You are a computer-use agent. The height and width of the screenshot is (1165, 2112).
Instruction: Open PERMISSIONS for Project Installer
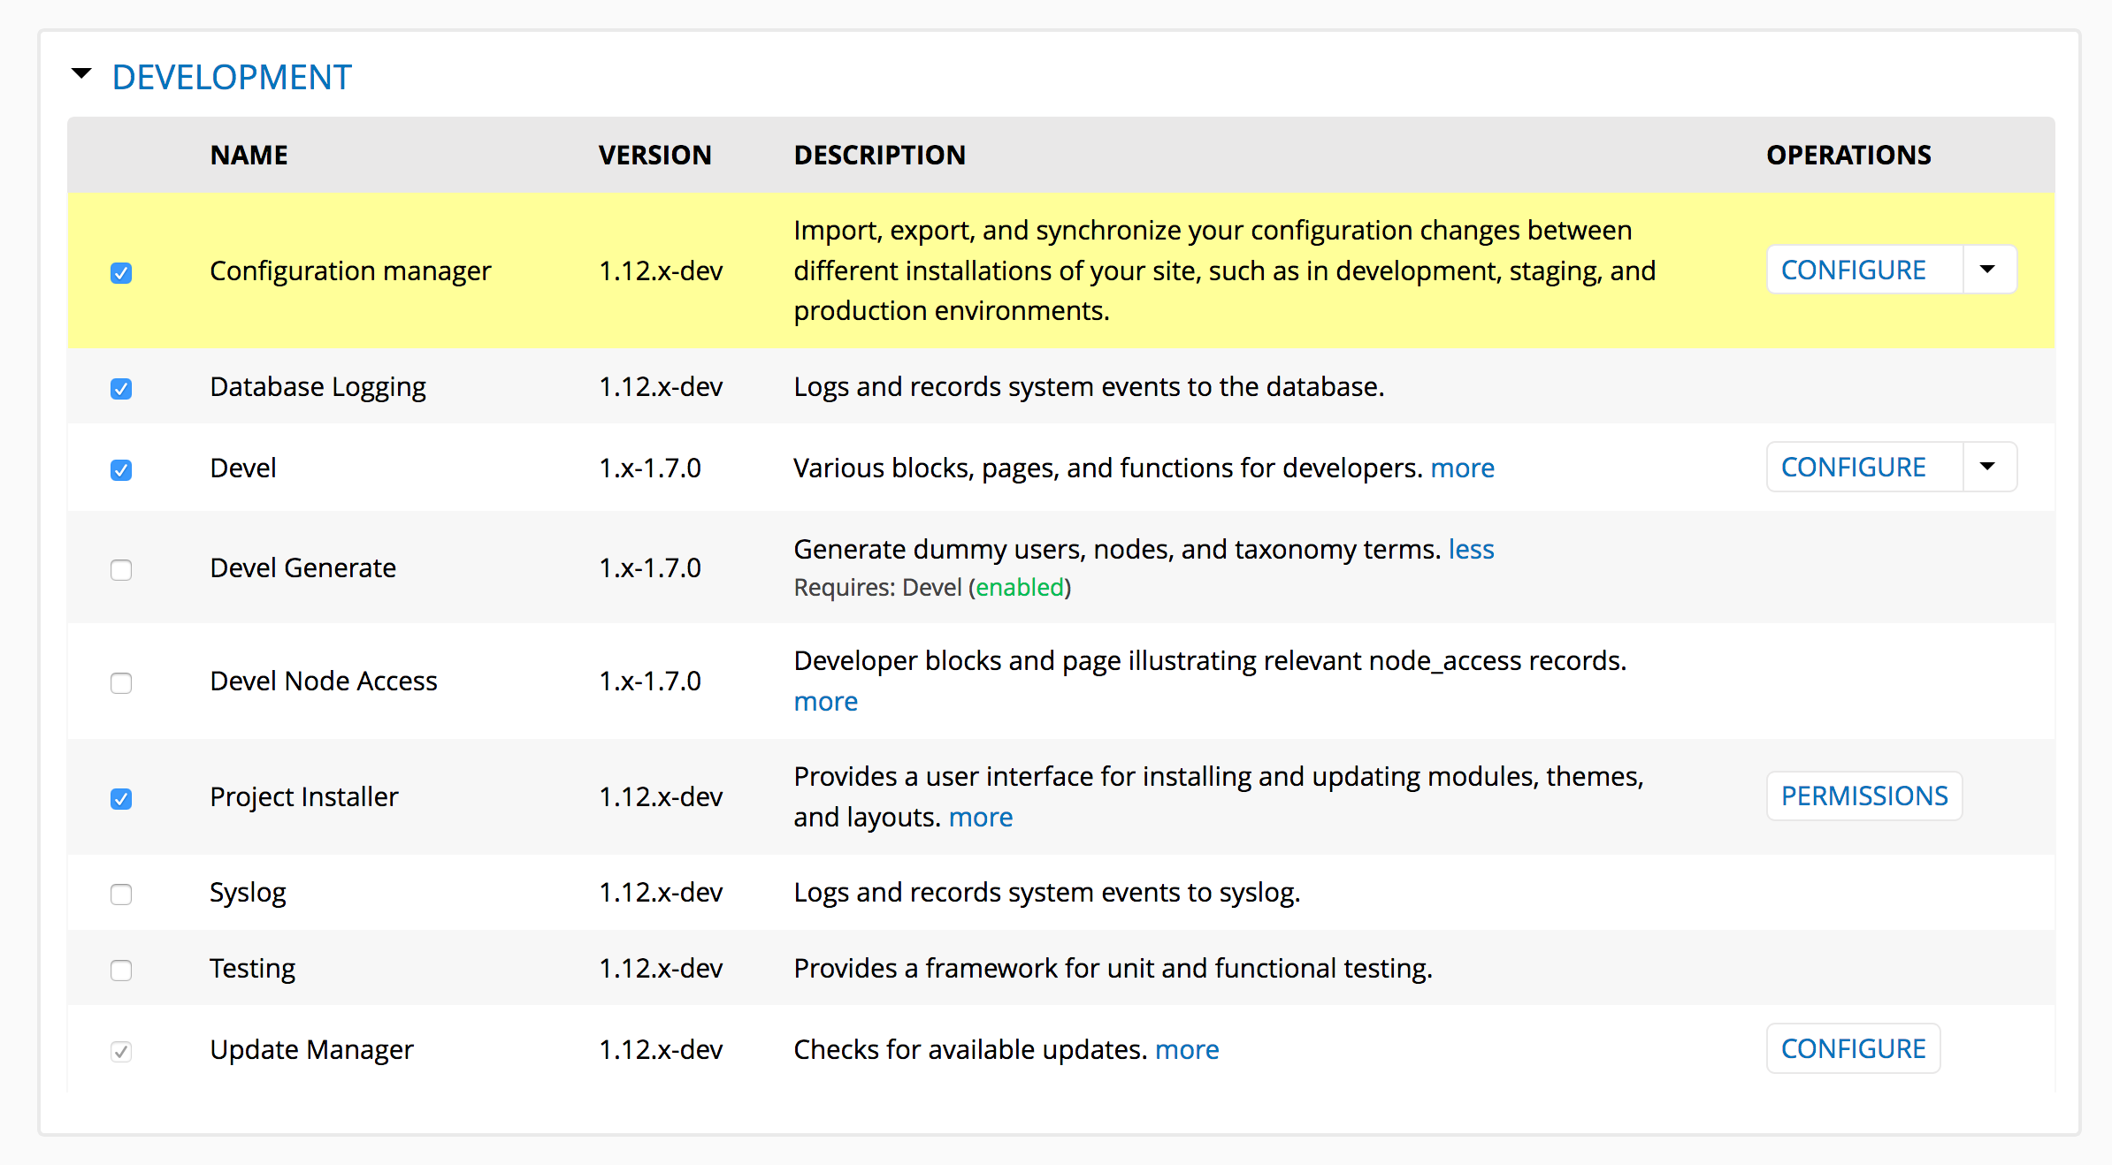[x=1865, y=796]
